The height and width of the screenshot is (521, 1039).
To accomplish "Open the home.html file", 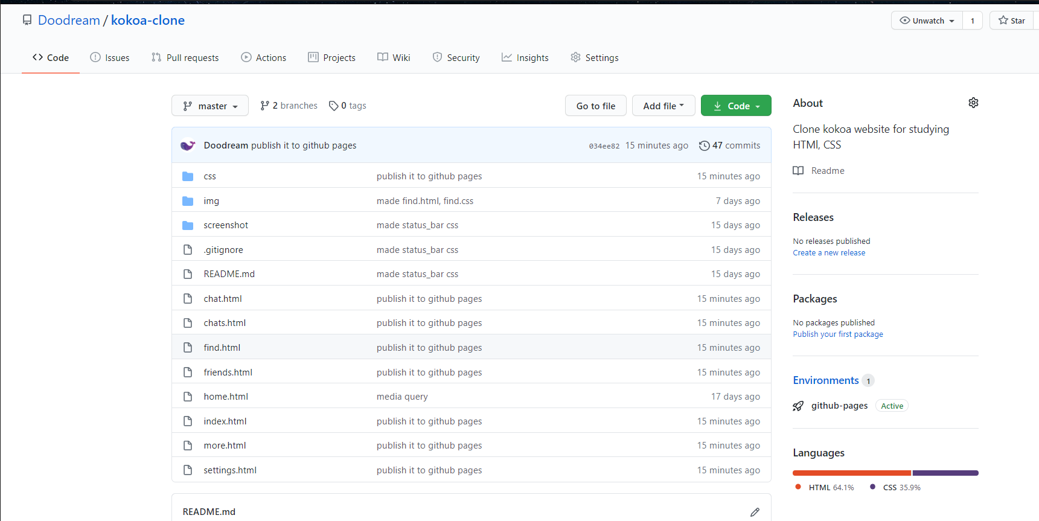I will point(226,397).
